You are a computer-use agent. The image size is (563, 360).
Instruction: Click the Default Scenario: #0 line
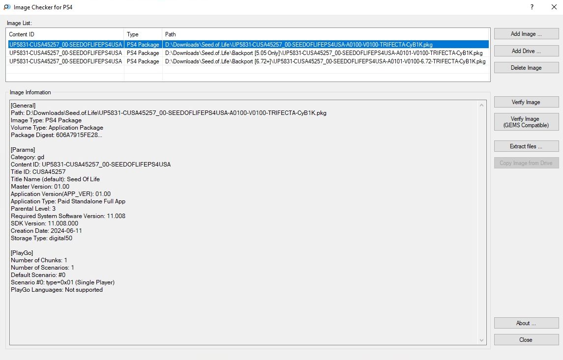[x=38, y=275]
